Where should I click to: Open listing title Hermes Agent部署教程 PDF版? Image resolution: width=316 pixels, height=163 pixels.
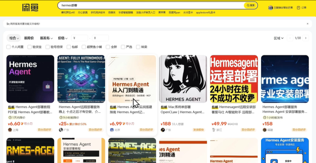tap(30, 110)
